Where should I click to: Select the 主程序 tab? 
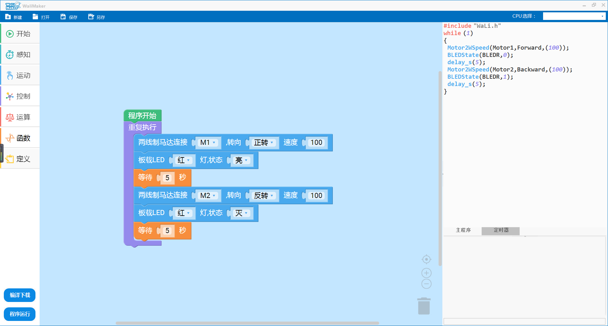[x=463, y=230]
